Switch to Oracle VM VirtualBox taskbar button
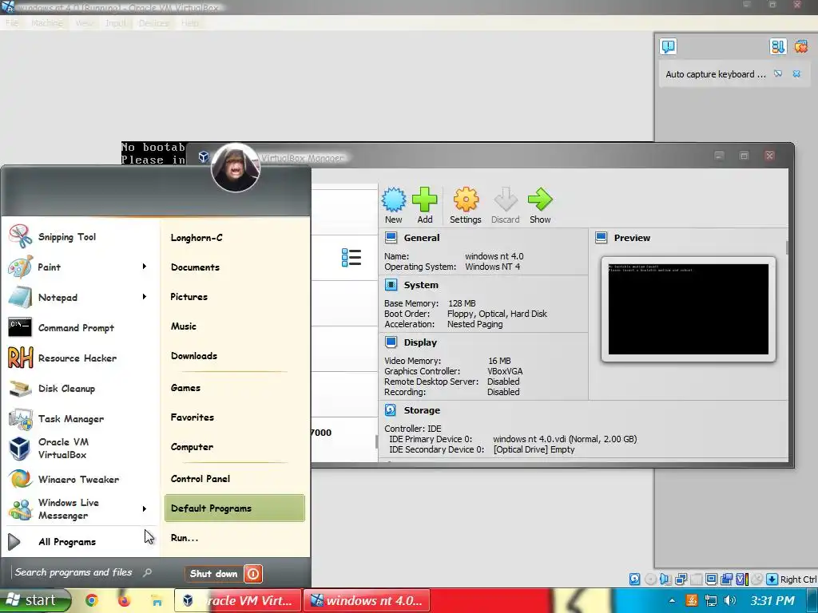The image size is (818, 613). 238,600
